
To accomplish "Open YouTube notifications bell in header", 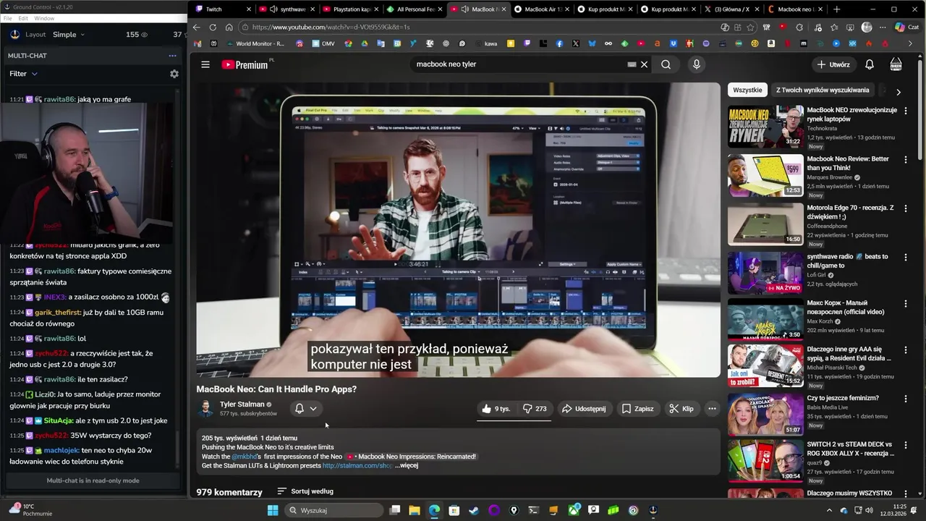I will 870,64.
